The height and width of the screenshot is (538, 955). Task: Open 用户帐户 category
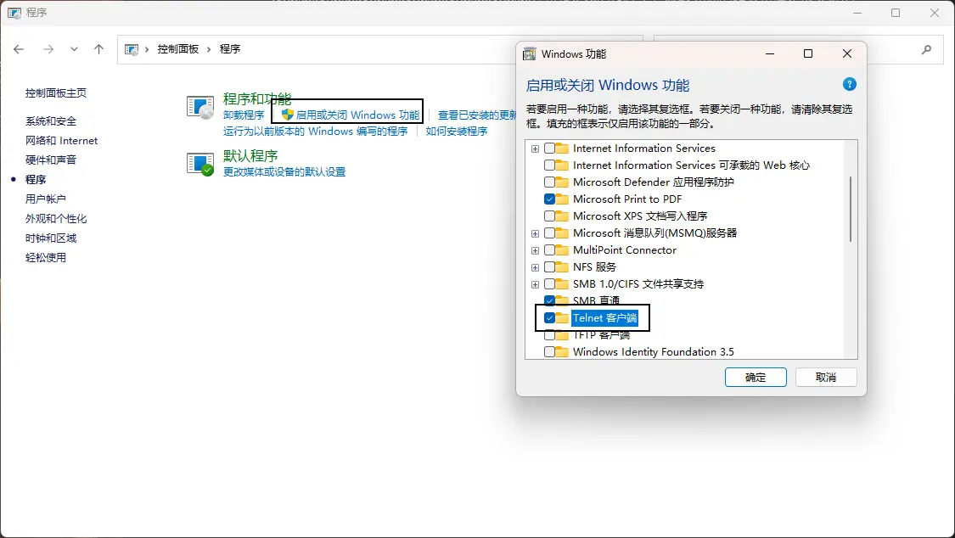click(45, 199)
